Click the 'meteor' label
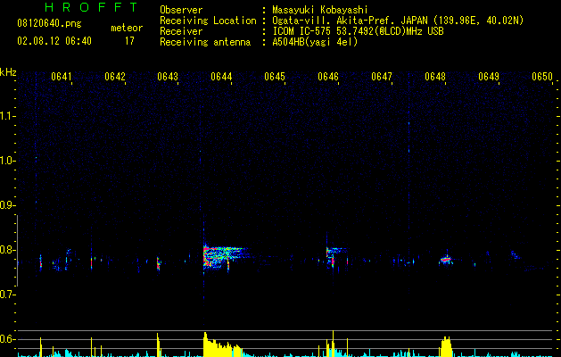The width and height of the screenshot is (561, 357). tap(127, 28)
